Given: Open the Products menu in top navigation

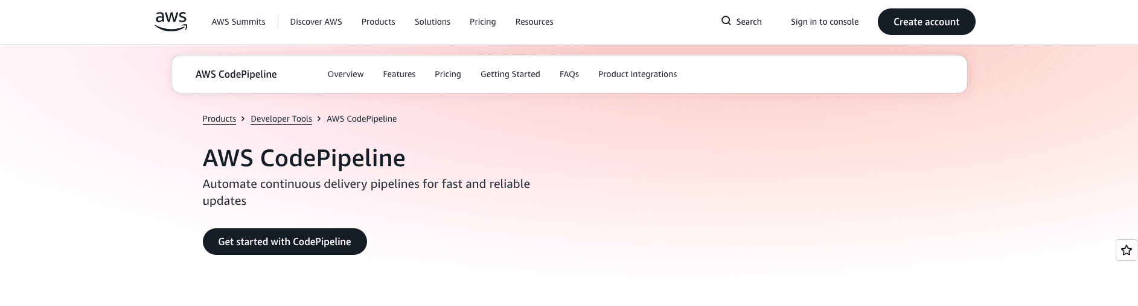Looking at the screenshot, I should click(x=379, y=22).
